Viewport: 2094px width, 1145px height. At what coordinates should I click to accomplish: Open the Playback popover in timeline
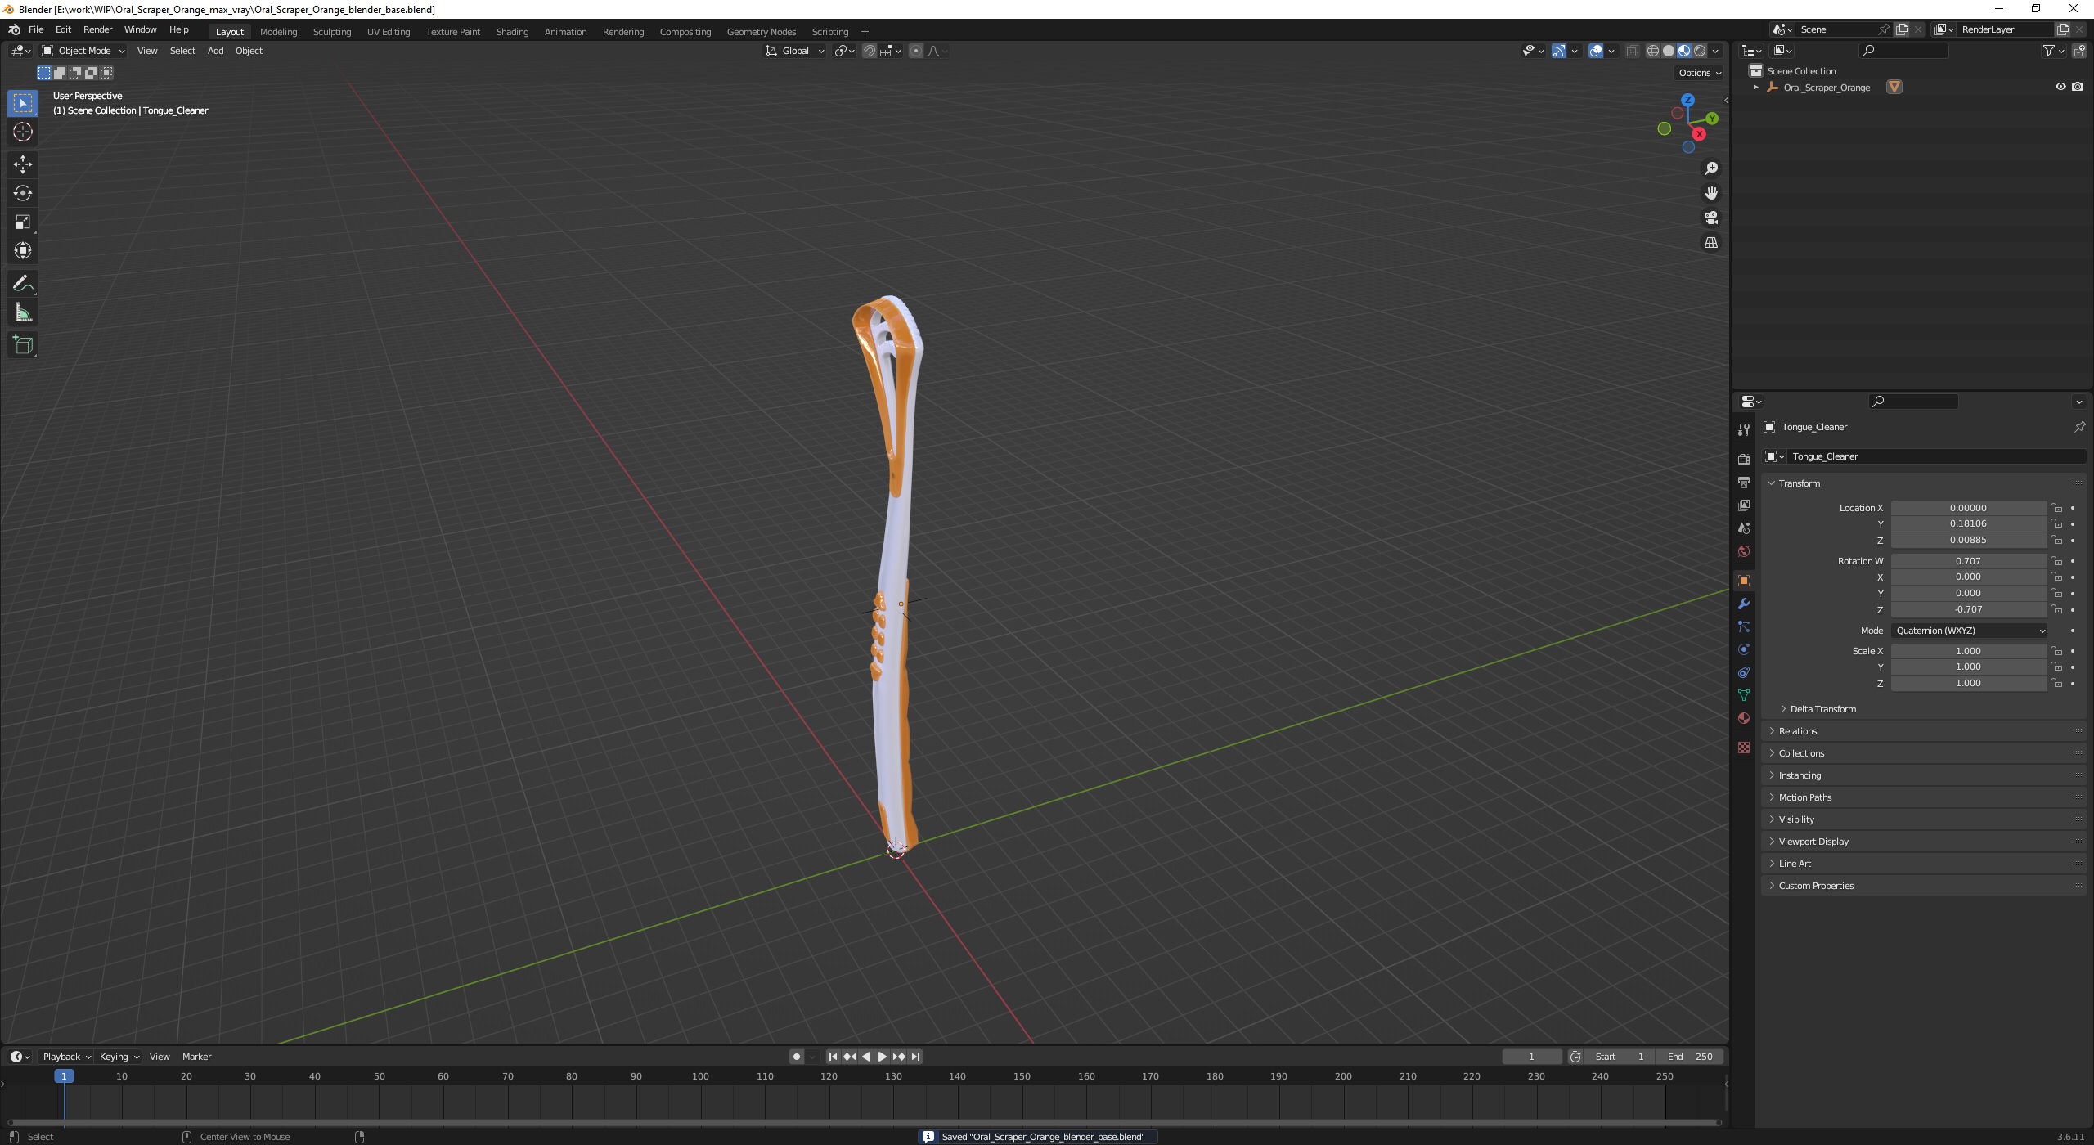point(66,1057)
